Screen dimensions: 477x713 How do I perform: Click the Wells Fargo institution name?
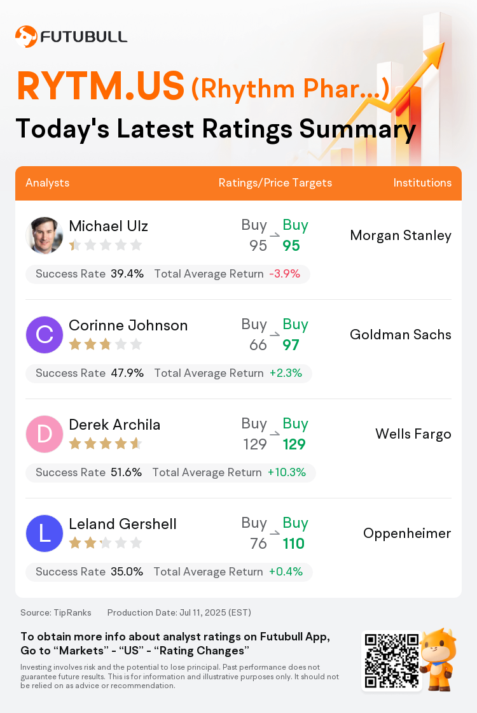(x=413, y=434)
